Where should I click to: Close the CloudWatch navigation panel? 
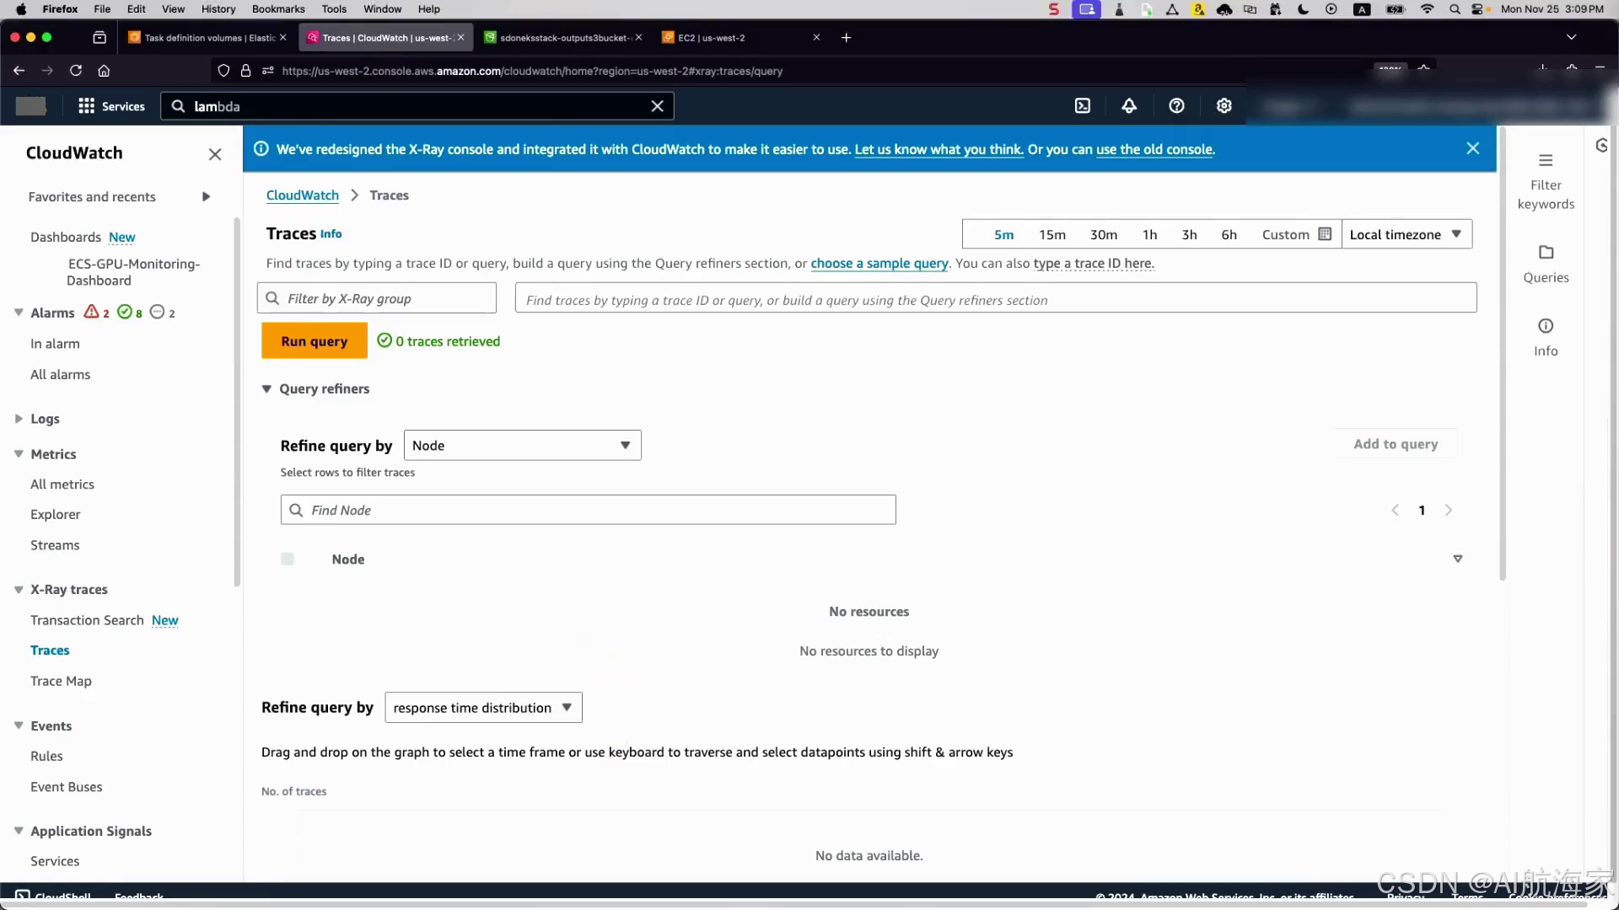click(x=215, y=154)
